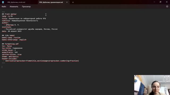Click the '## Formatting pdf' heading line

click(x=10, y=44)
